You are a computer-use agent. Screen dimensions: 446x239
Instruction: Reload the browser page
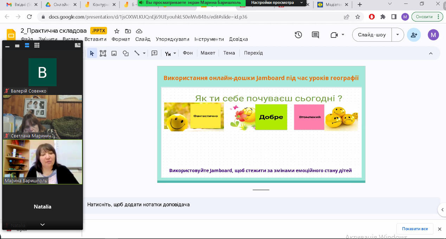pos(30,16)
